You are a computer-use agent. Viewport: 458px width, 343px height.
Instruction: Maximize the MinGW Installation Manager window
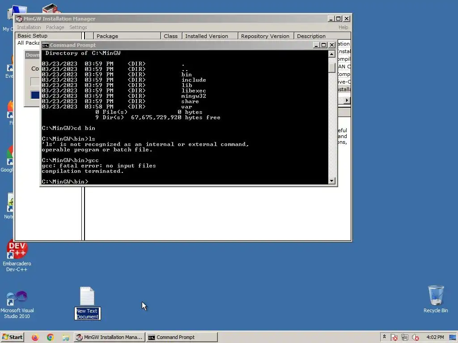click(339, 19)
